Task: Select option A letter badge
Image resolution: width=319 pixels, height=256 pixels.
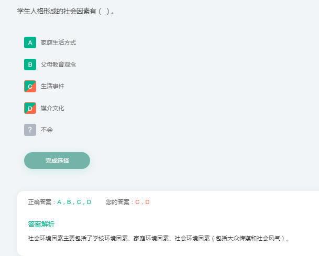Action: point(30,42)
